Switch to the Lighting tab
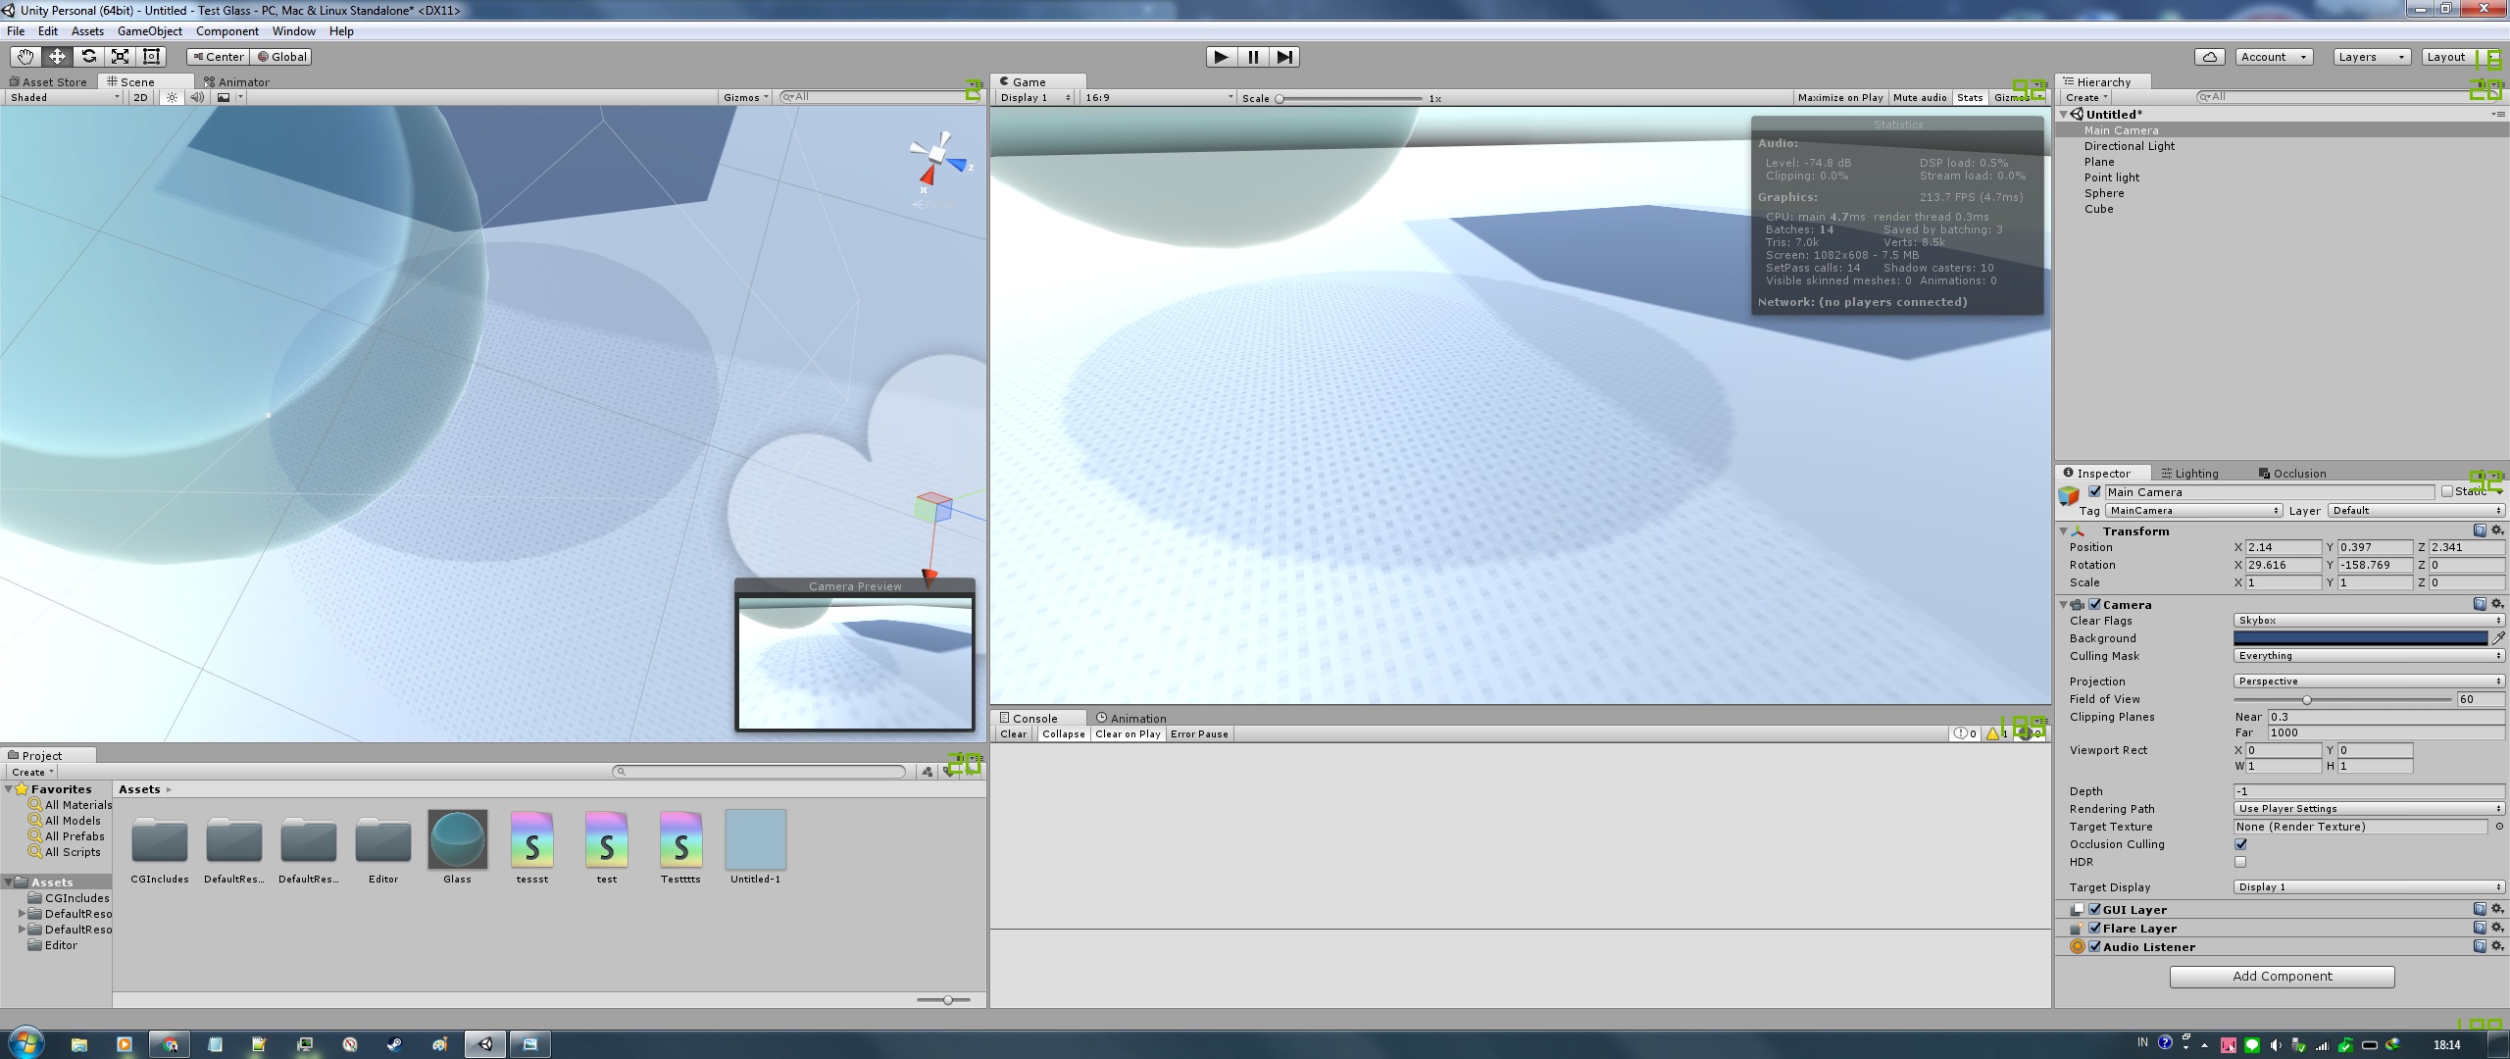The height and width of the screenshot is (1059, 2510). point(2189,474)
